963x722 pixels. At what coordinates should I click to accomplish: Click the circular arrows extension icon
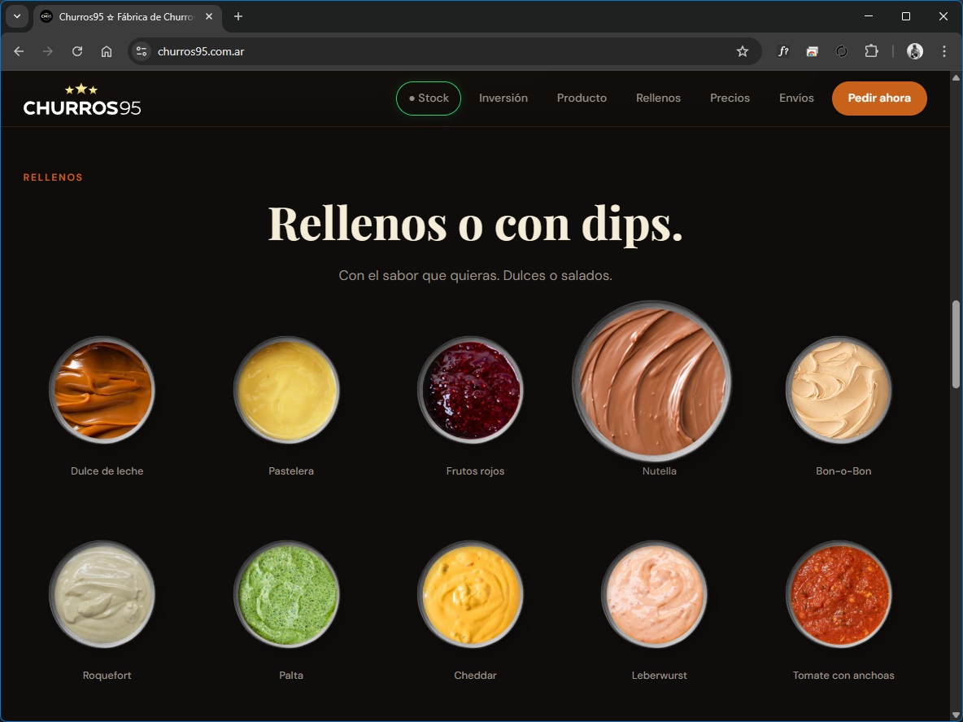point(842,51)
